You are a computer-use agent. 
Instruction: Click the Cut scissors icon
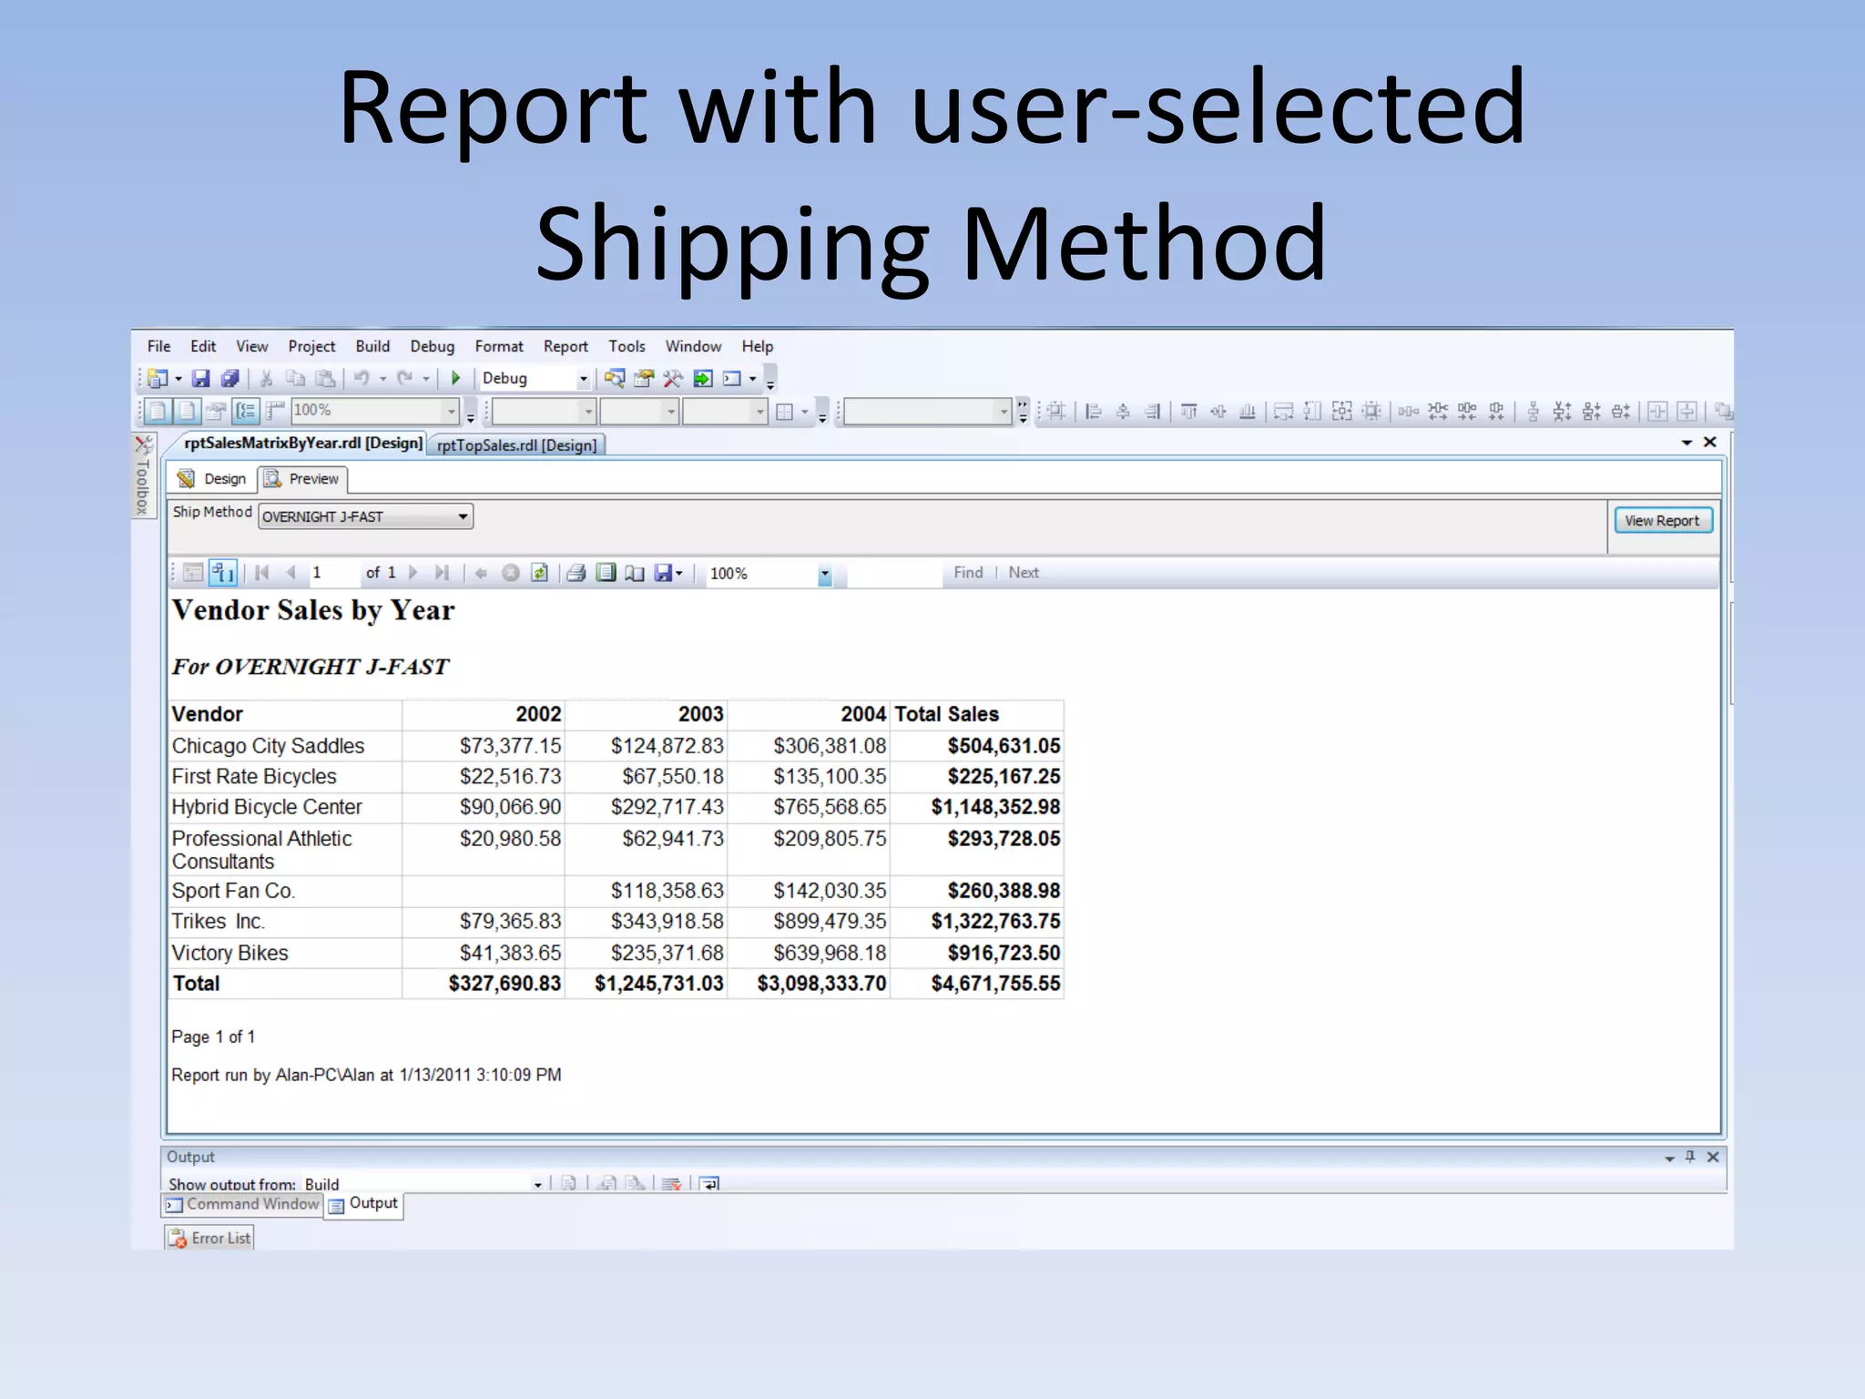tap(266, 378)
